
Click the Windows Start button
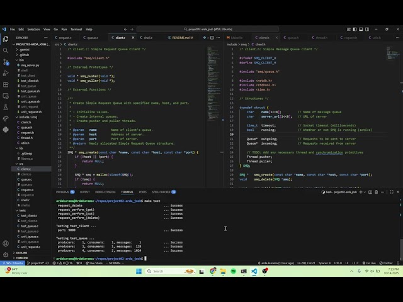(x=139, y=271)
